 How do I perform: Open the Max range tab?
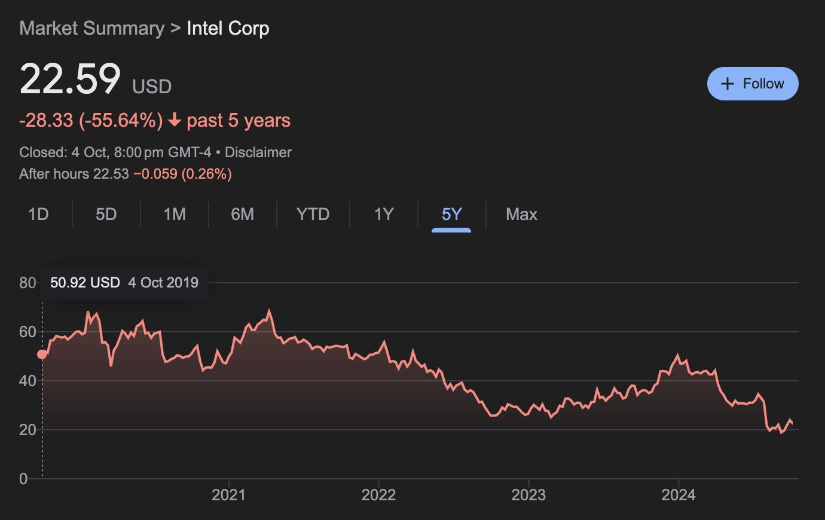click(x=521, y=214)
